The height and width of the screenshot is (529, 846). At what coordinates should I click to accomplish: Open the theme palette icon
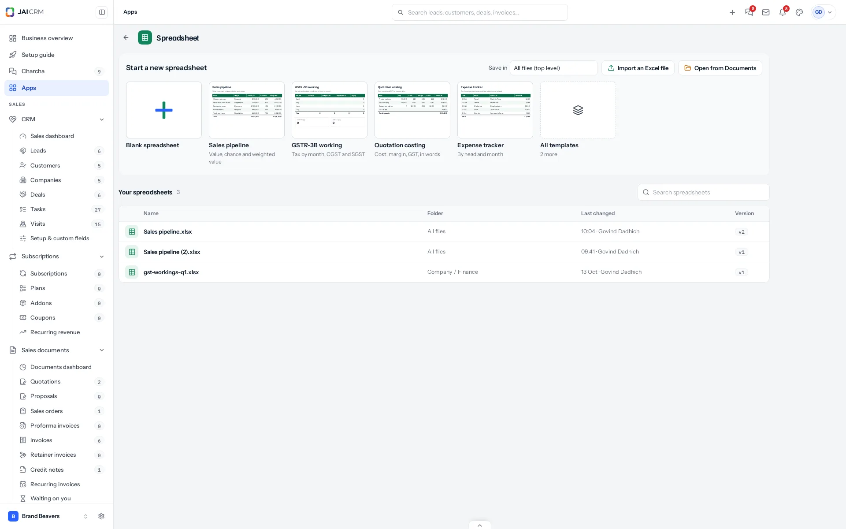pos(799,12)
